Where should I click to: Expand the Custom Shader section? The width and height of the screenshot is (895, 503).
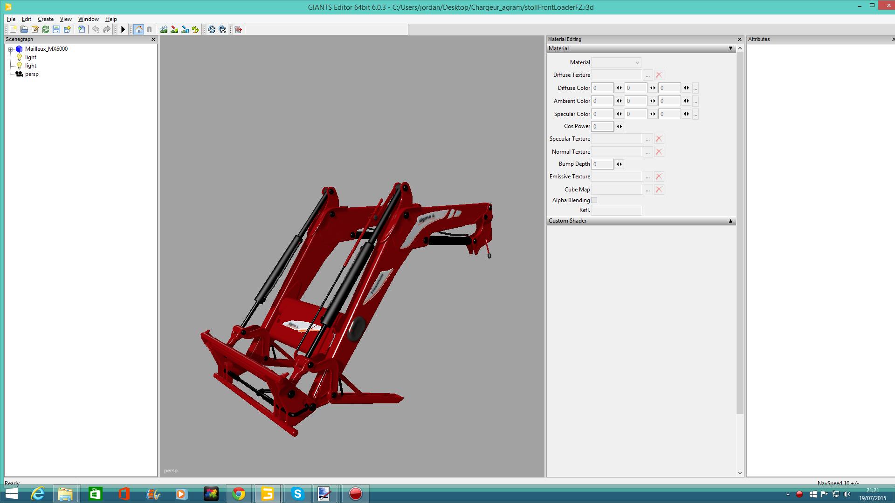730,221
